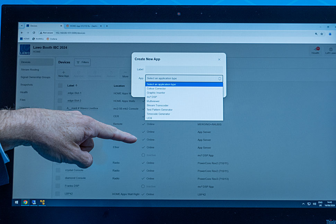
Task: Open Devices in the sidebar
Action: coord(36,62)
